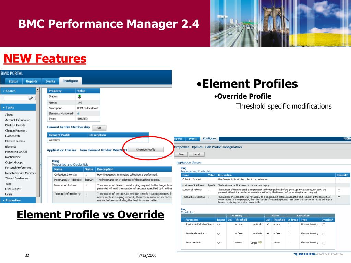Click 'Properties and Credentials' heading in left window

tap(70, 165)
